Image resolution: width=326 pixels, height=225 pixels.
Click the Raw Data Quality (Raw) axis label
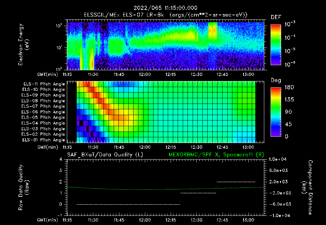[x=24, y=187]
